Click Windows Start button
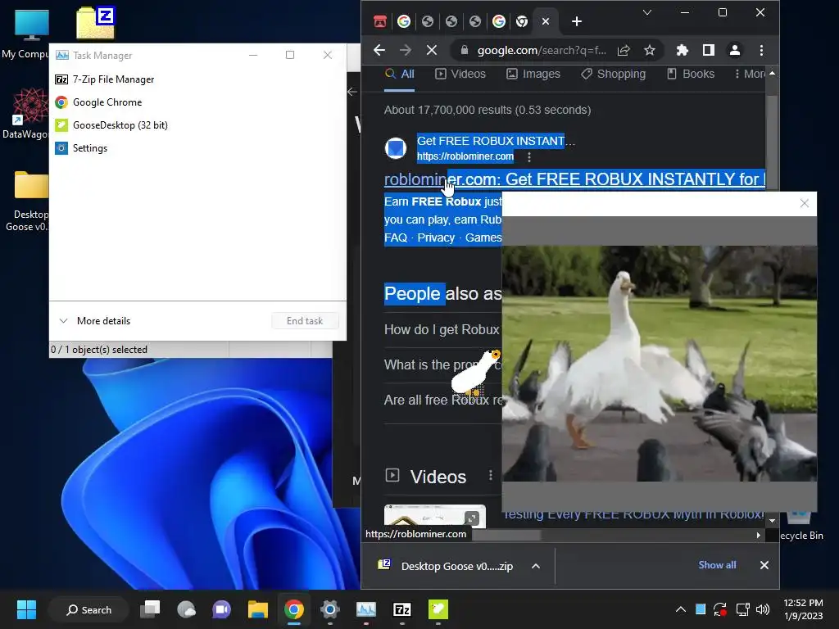This screenshot has width=839, height=629. tap(26, 609)
